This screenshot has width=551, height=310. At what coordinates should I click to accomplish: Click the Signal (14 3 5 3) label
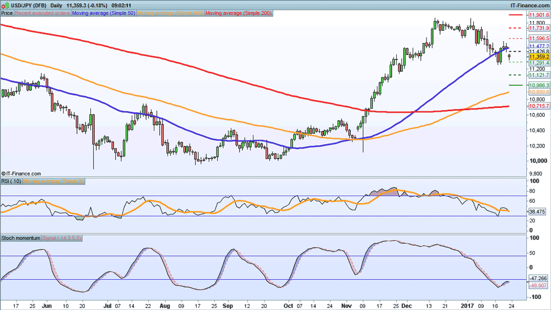pyautogui.click(x=62, y=238)
